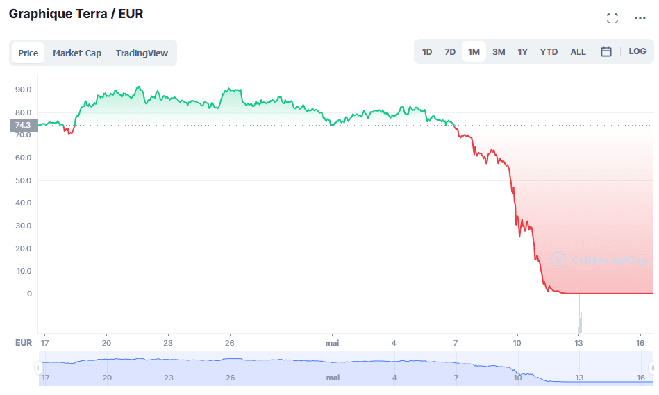
Task: Click the right range slider handle
Action: [653, 368]
